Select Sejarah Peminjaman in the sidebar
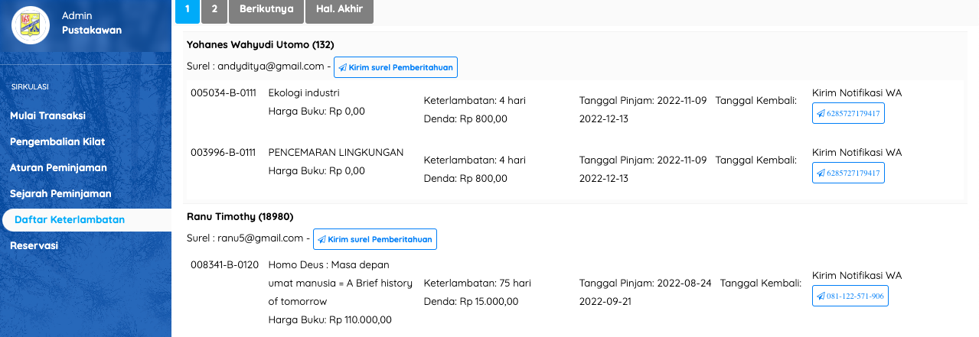This screenshot has width=979, height=337. pyautogui.click(x=60, y=193)
